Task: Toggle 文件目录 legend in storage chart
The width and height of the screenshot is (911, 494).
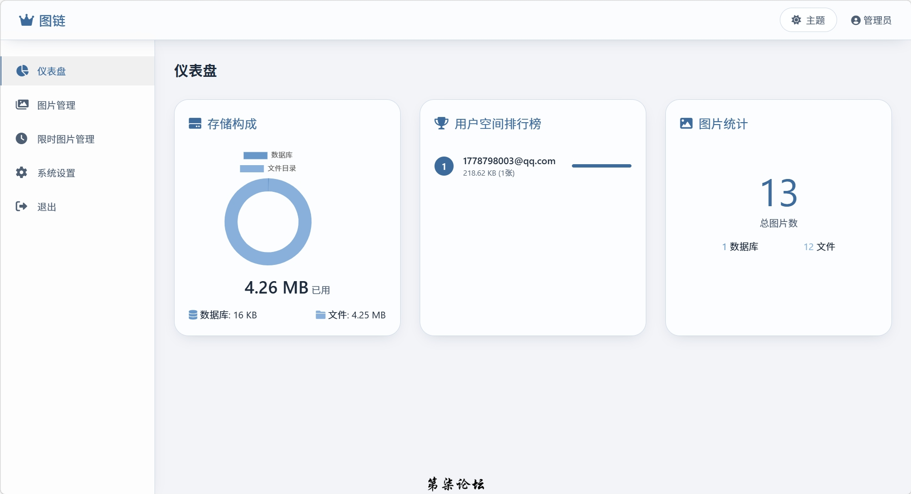Action: [268, 168]
